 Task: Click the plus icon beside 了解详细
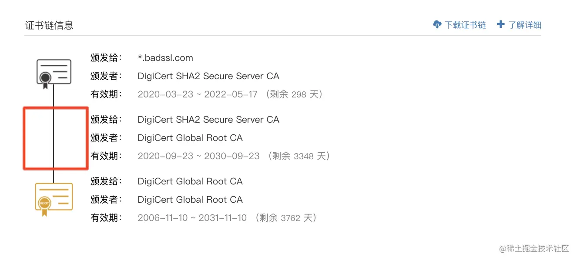click(x=501, y=24)
